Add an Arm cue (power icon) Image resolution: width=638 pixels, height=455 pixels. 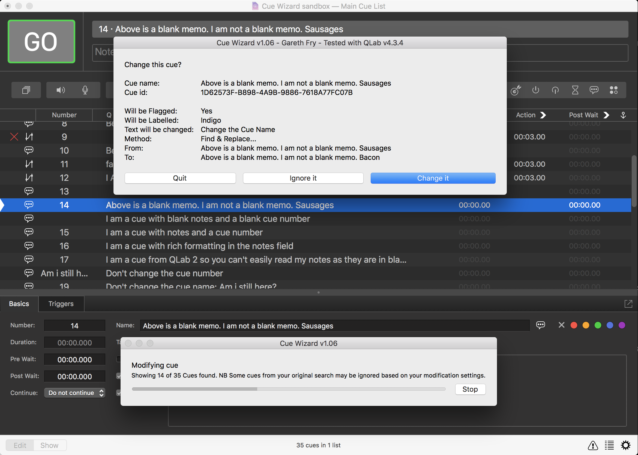pos(535,90)
